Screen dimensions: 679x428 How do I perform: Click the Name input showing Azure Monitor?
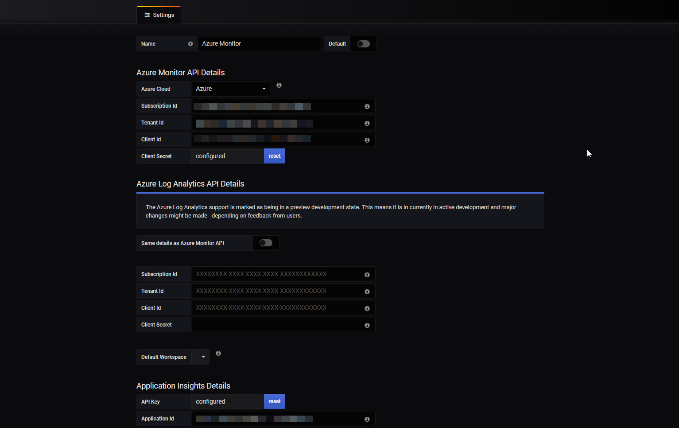click(259, 44)
